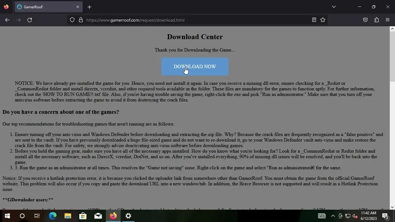Open Microsoft Store from the taskbar

point(83,216)
